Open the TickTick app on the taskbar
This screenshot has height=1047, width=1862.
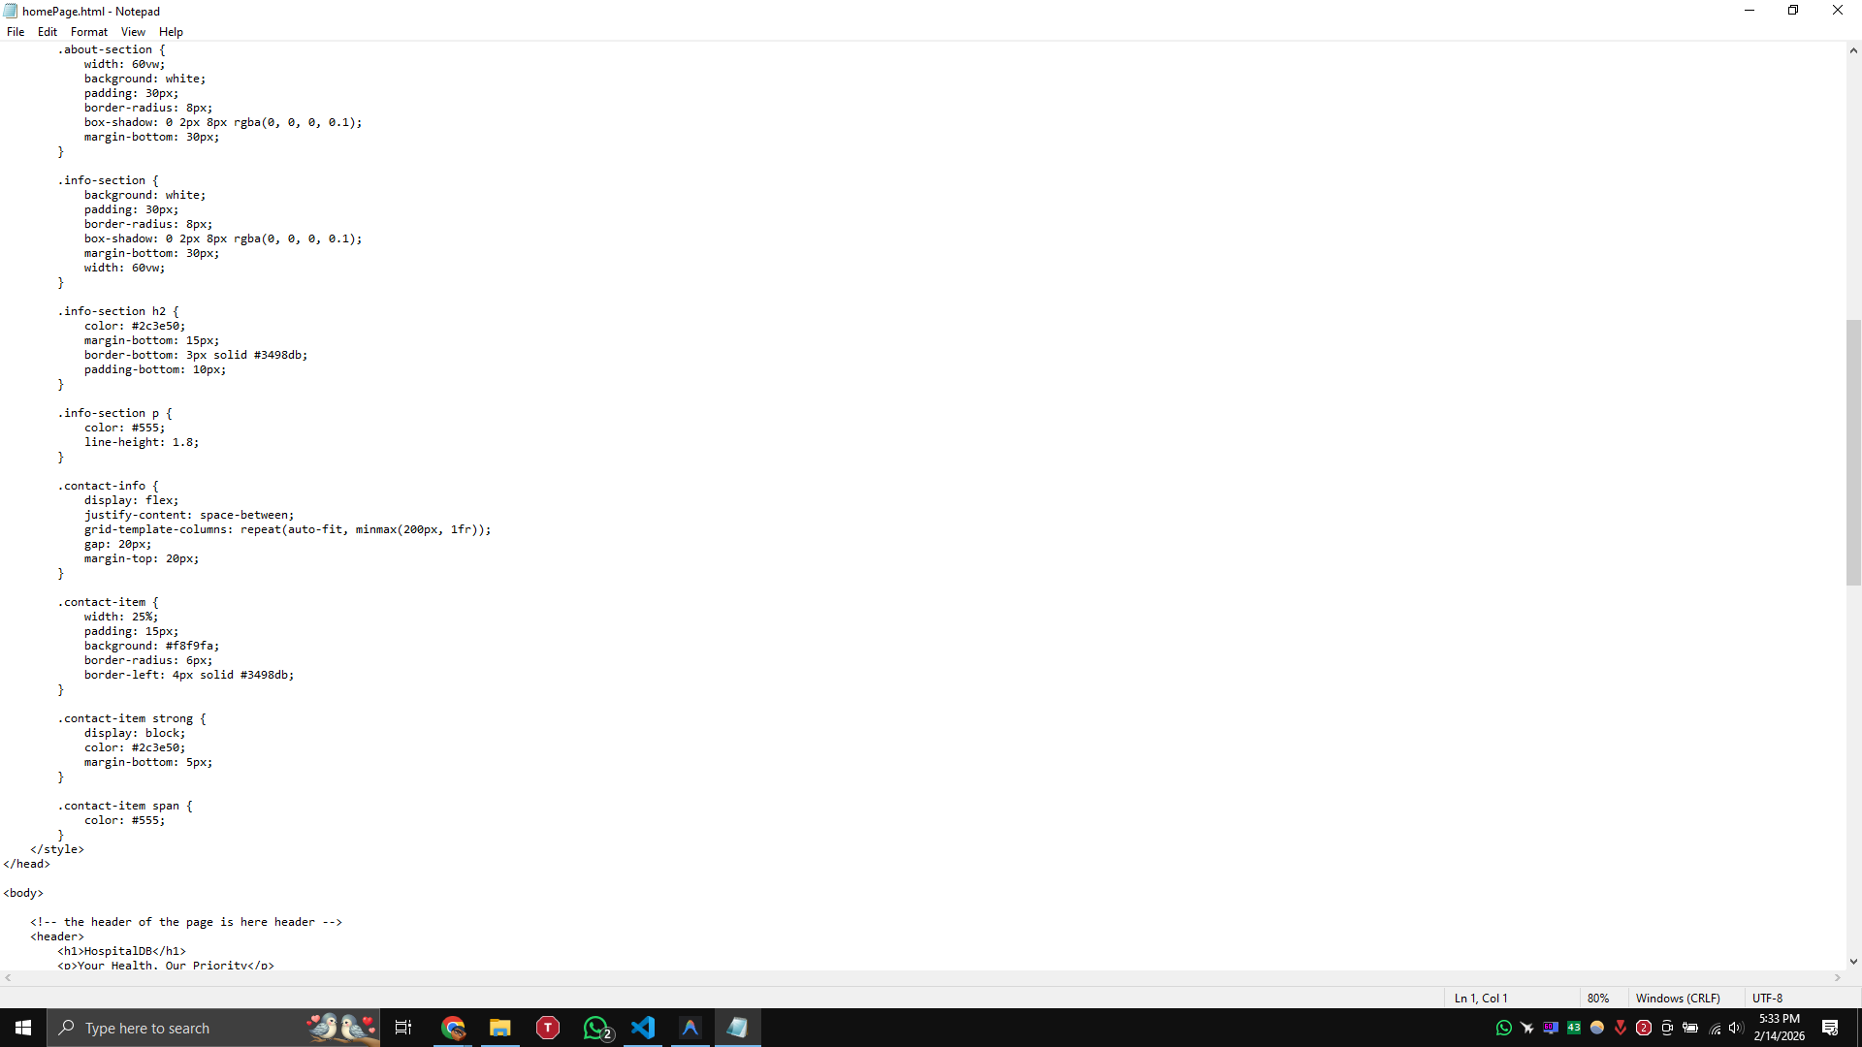[547, 1028]
